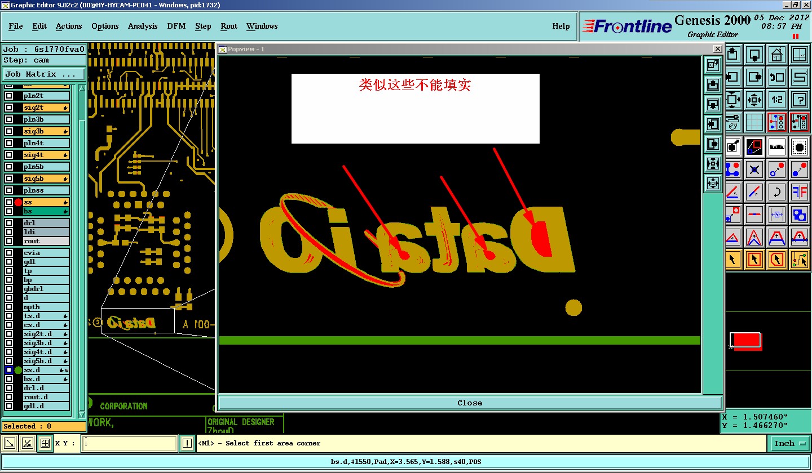
Task: Click the feature color black-red square icon
Action: tap(754, 147)
